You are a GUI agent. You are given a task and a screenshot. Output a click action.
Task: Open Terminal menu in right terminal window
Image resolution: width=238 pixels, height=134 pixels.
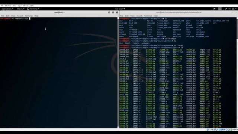148,16
